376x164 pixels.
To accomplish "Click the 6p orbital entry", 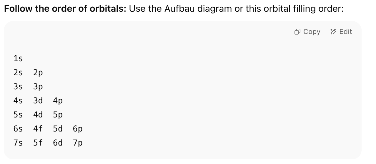I will [78, 129].
